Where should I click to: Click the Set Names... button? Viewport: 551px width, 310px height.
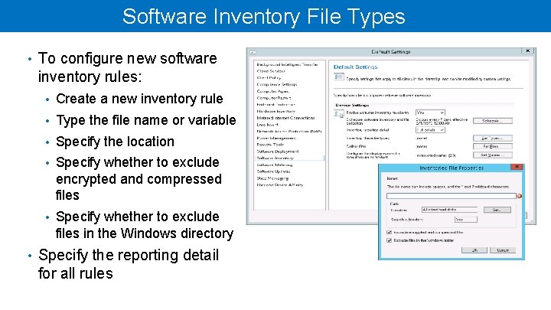492,155
